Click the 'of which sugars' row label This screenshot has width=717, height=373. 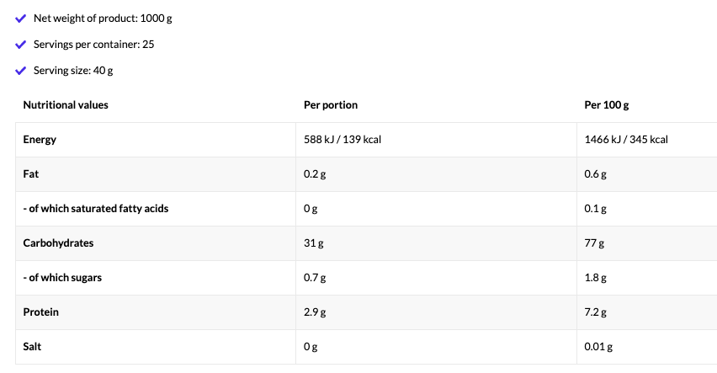point(67,277)
